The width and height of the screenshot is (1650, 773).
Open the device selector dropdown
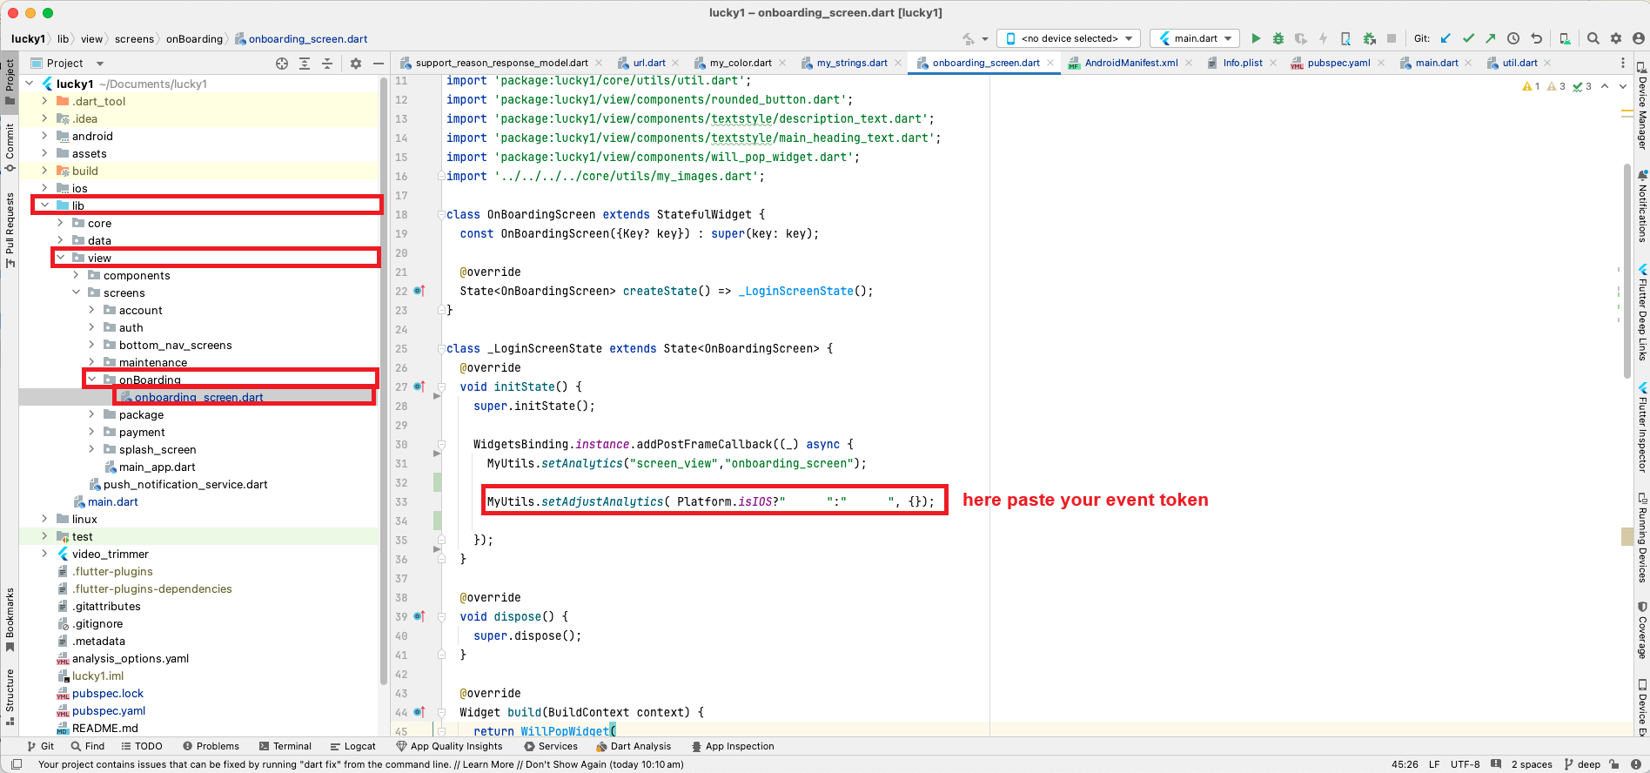tap(1069, 38)
